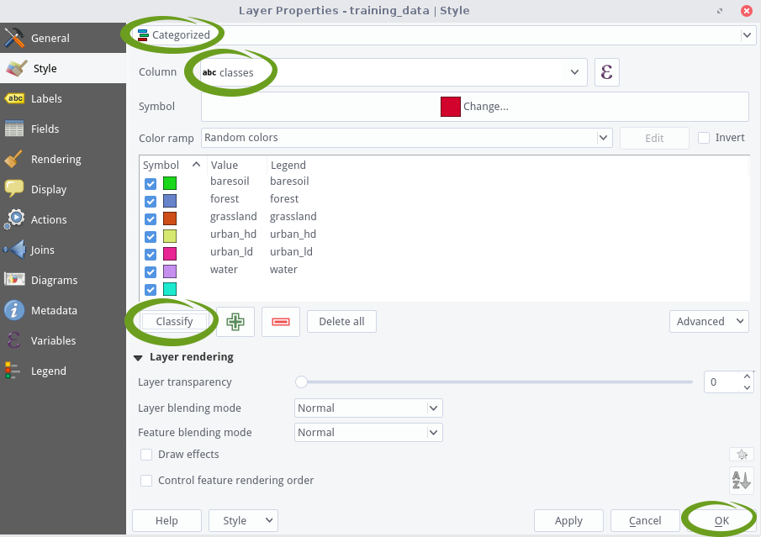Image resolution: width=761 pixels, height=537 pixels.
Task: Uncheck the baresoil category checkbox
Action: (151, 183)
